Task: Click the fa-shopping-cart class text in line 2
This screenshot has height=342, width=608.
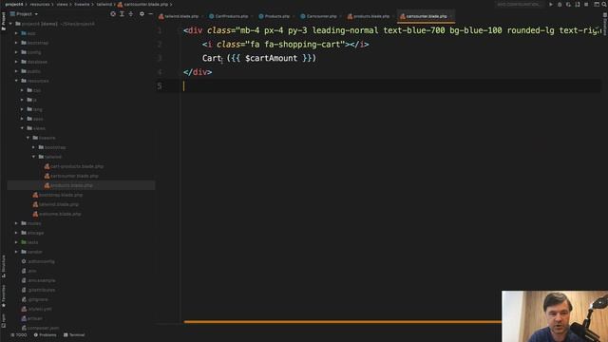Action: click(x=302, y=45)
